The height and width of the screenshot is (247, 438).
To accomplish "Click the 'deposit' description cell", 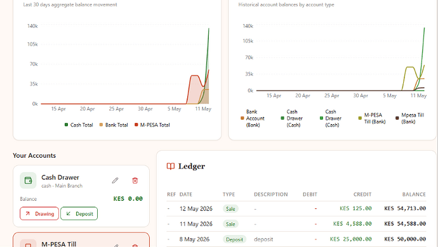I will click(263, 239).
